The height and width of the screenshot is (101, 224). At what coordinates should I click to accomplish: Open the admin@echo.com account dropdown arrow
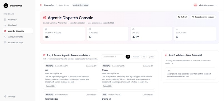[x=216, y=5]
